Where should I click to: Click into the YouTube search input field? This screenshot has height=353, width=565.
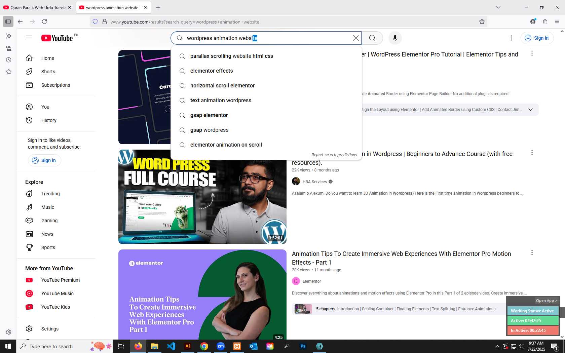(266, 38)
